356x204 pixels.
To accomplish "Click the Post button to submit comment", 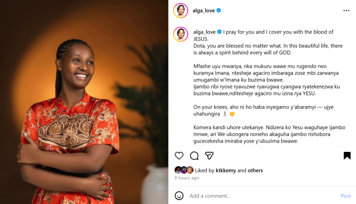I will coord(346,196).
